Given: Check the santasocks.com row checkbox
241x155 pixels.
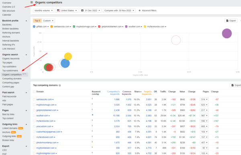Looking at the screenshot, I should coord(34,99).
